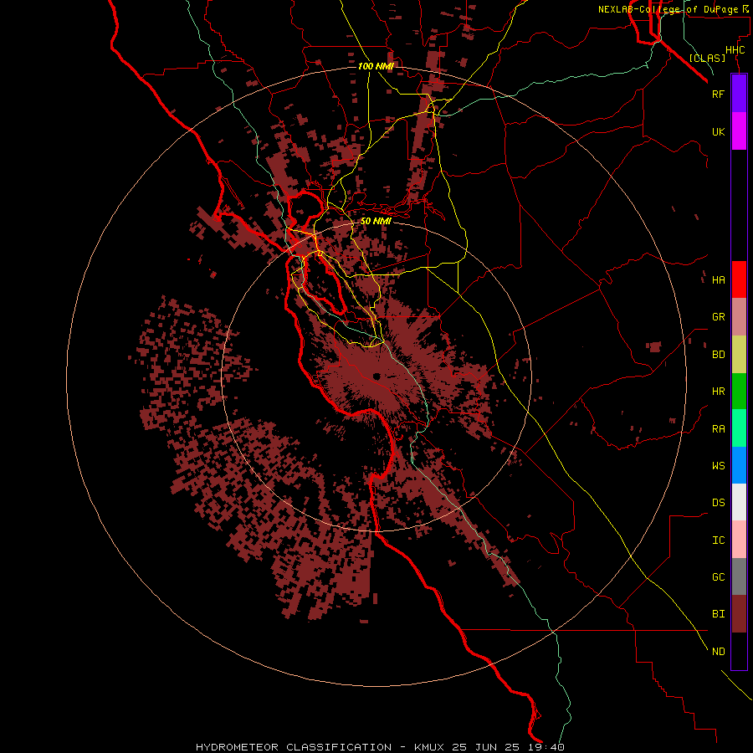Click the black ND legend swatch
Screen dimensions: 753x753
coord(739,651)
